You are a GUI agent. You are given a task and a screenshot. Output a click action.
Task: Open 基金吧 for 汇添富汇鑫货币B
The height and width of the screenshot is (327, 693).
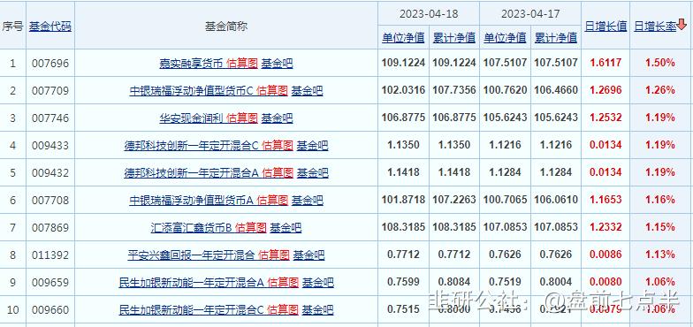(x=286, y=228)
